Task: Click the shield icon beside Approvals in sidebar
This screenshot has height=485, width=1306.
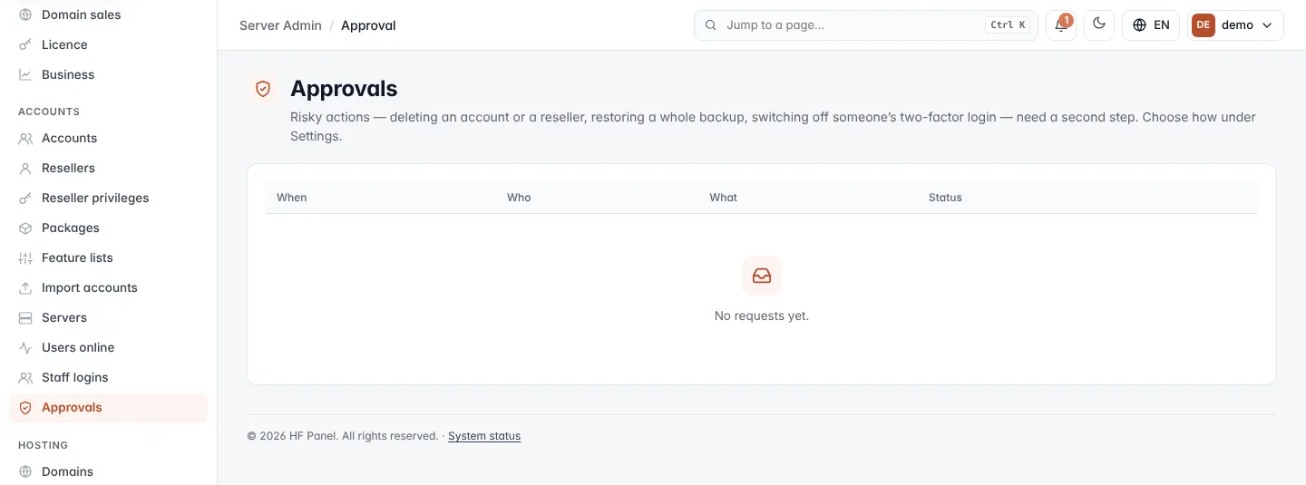Action: tap(25, 407)
